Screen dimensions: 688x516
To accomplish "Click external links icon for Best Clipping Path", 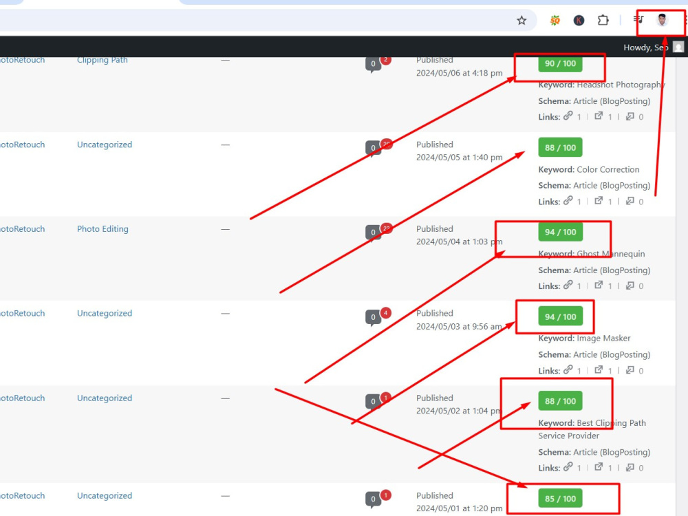I will tap(599, 466).
